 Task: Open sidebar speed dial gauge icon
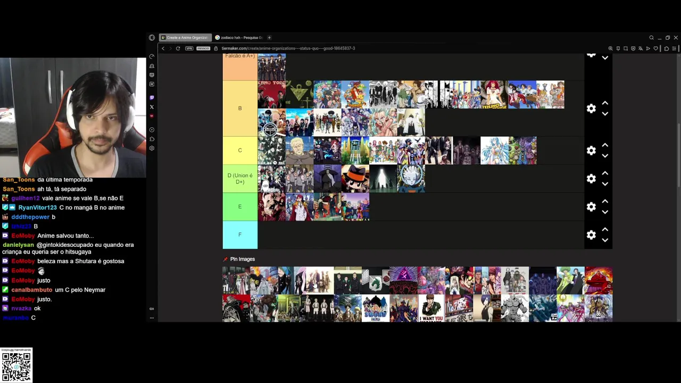click(152, 57)
